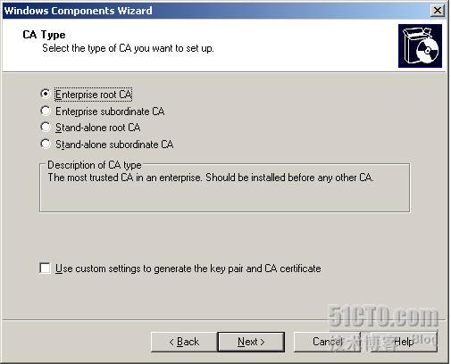Pick the Stand-alone subordinate CA option

(46, 144)
